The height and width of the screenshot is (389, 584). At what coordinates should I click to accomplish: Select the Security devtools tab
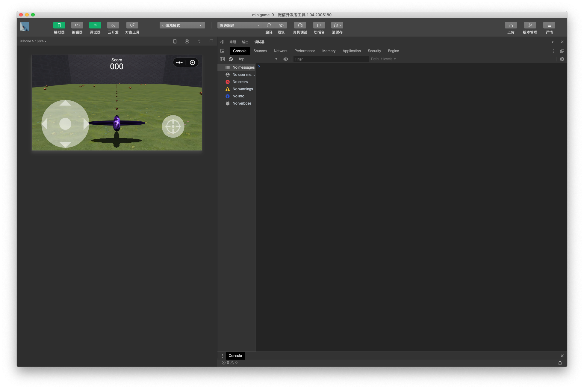(374, 51)
